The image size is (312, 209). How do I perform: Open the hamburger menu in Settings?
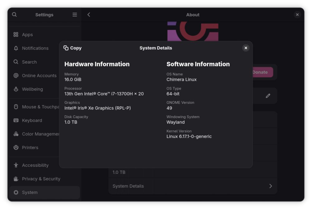coord(75,14)
